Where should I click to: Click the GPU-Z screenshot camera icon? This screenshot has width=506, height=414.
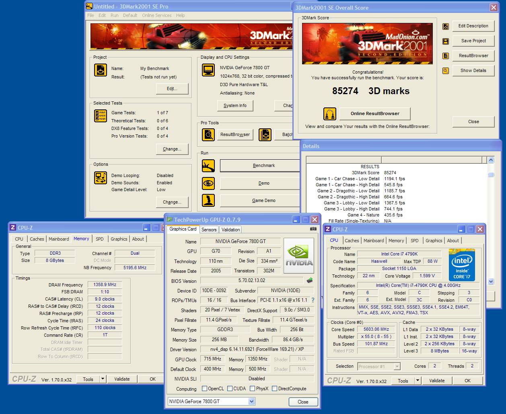tap(313, 229)
